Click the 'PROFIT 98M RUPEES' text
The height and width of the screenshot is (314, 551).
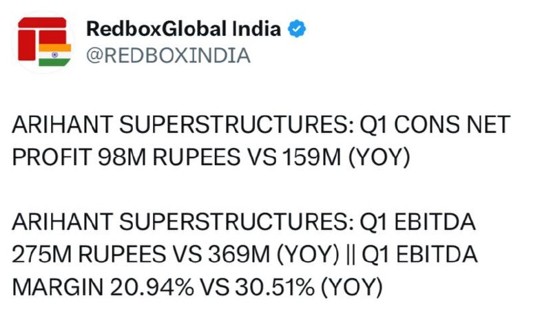[x=127, y=156]
